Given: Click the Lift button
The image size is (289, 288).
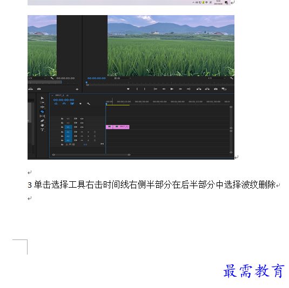Looking at the screenshot, I should (199, 89).
